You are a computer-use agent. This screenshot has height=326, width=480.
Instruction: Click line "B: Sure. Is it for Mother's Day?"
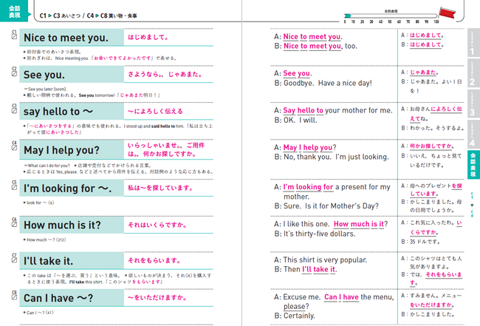pos(326,206)
